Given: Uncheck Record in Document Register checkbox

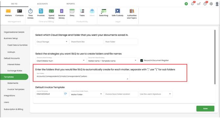Looking at the screenshot, I should [x=142, y=60].
